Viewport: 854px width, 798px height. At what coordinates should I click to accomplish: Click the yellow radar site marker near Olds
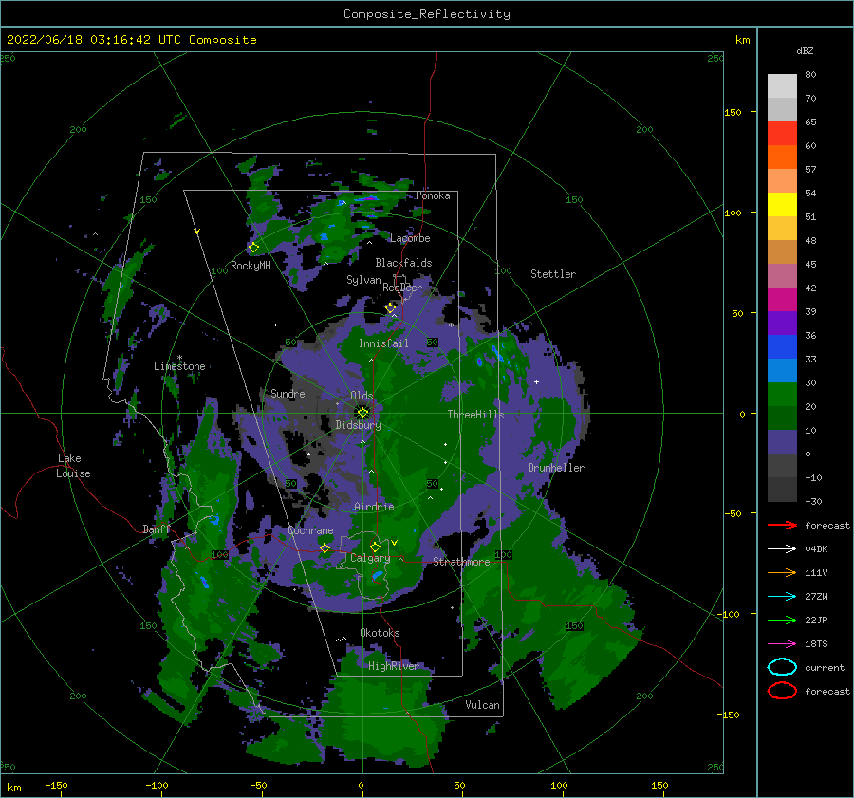[362, 413]
